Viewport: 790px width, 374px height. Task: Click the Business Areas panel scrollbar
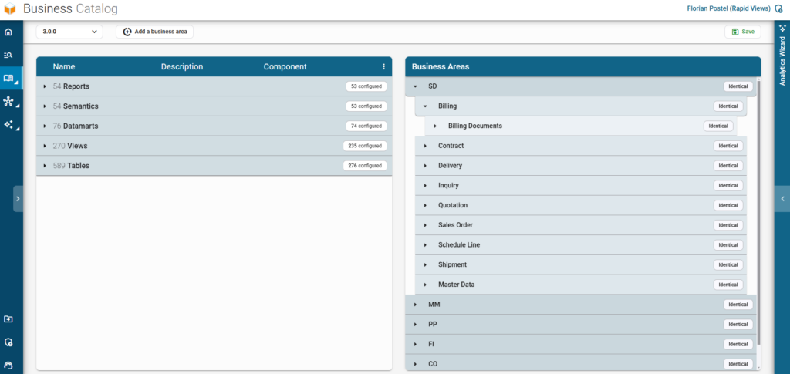point(759,211)
